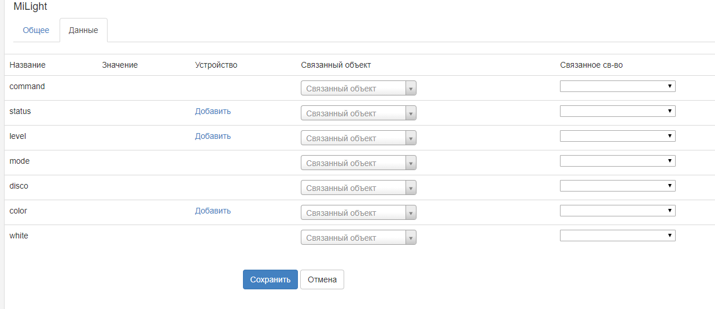Screen dimensions: 715x309
Task: Open linked object dropdown for status
Action: click(358, 113)
